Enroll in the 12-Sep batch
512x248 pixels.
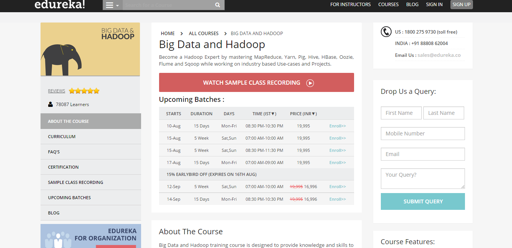(338, 187)
